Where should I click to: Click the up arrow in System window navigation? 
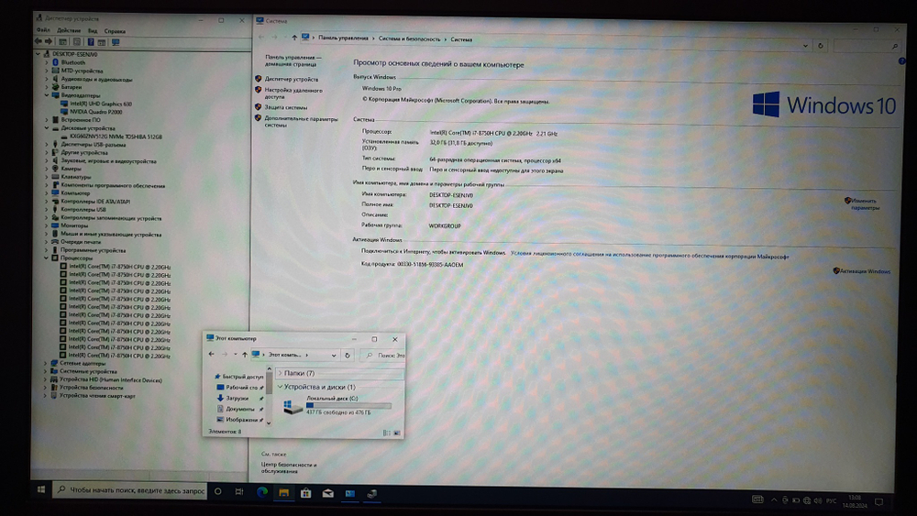(x=294, y=38)
